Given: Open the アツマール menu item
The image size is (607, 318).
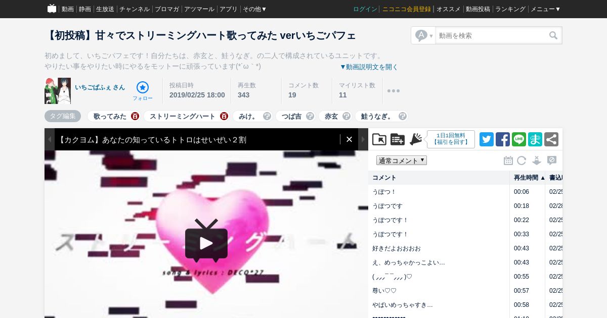Looking at the screenshot, I should point(199,9).
